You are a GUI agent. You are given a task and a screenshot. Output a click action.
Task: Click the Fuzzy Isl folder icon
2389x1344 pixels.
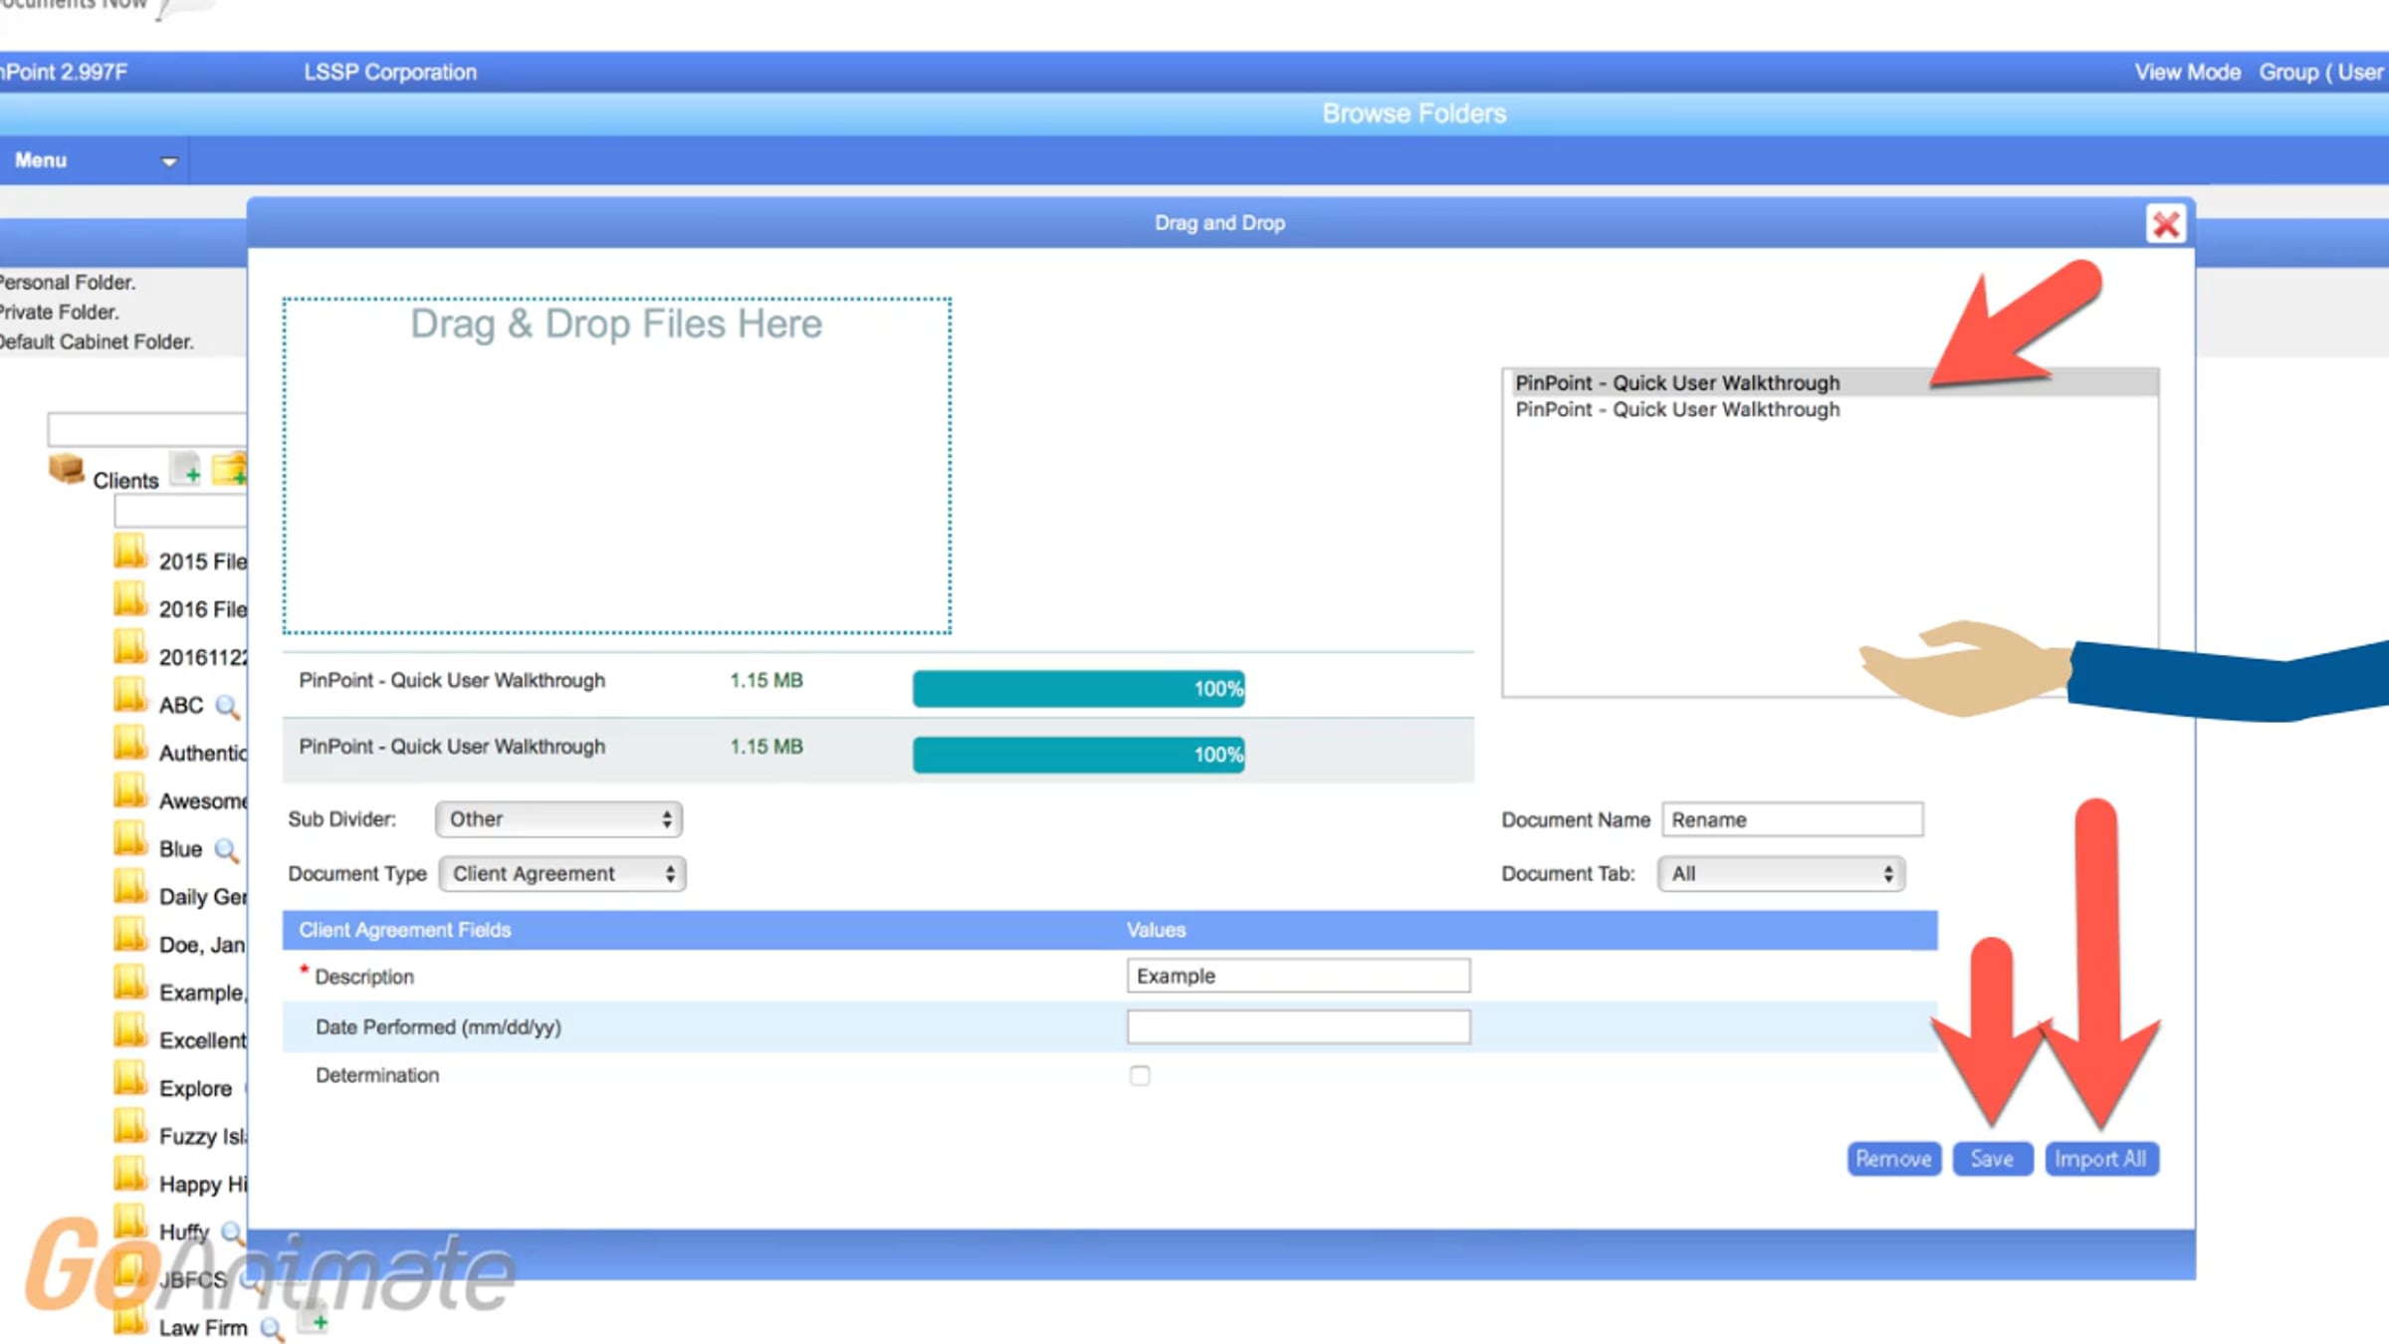coord(129,1127)
